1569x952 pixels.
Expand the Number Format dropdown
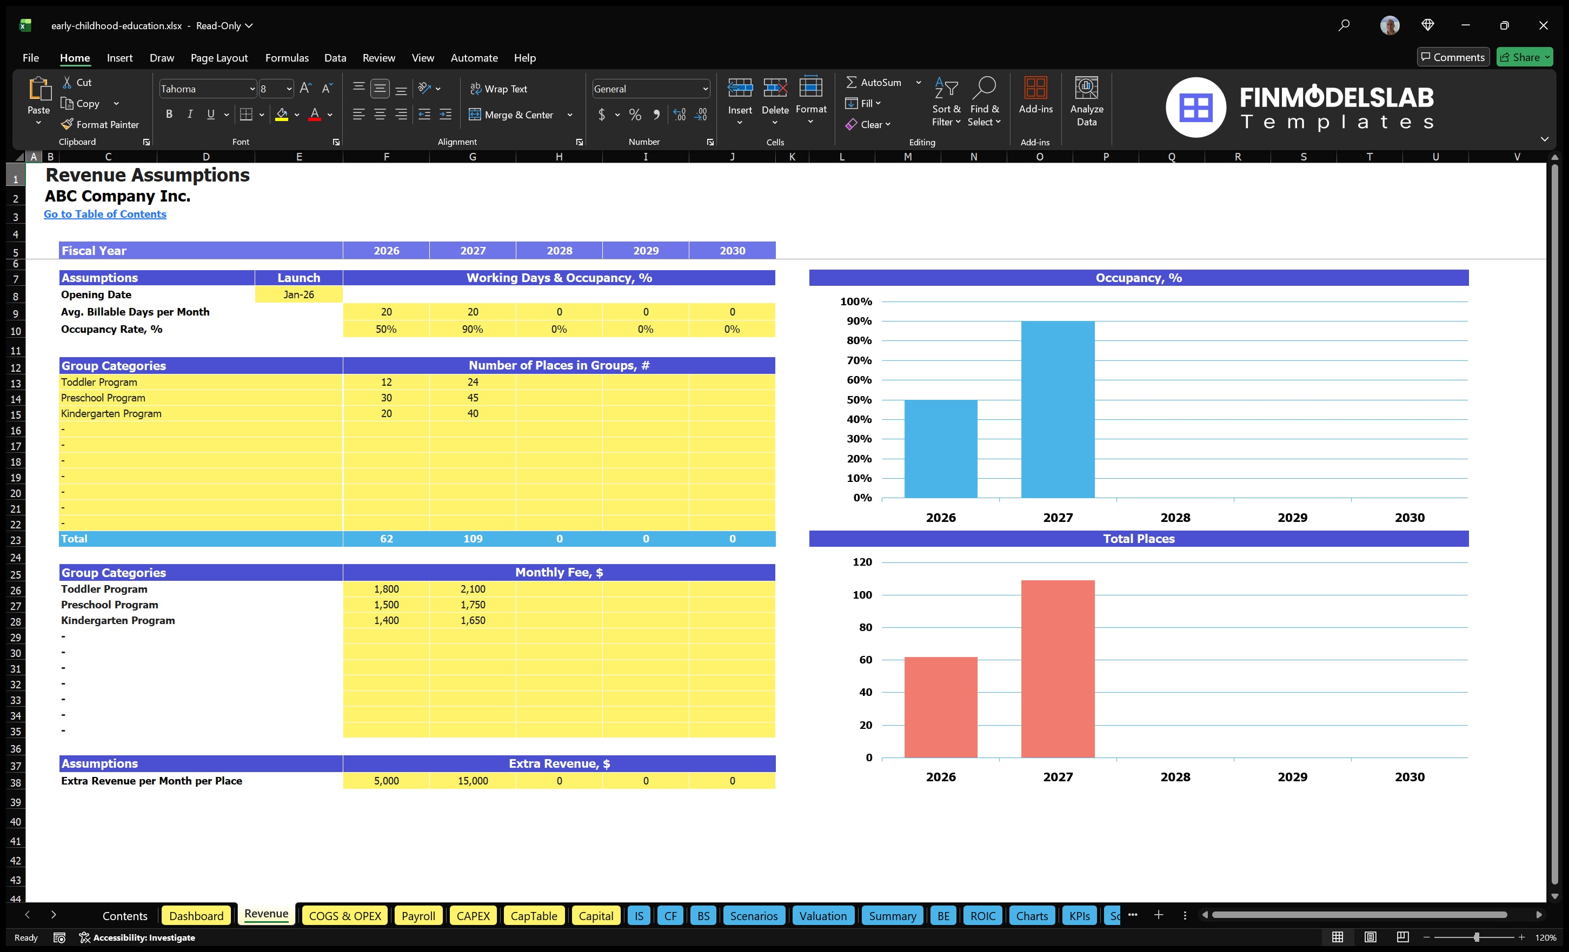704,89
